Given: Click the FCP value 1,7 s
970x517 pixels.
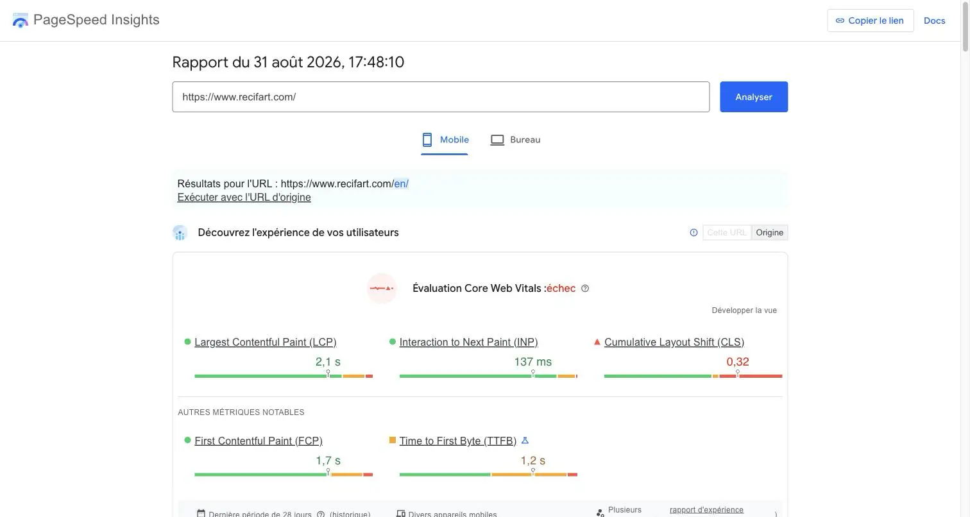Looking at the screenshot, I should [328, 461].
